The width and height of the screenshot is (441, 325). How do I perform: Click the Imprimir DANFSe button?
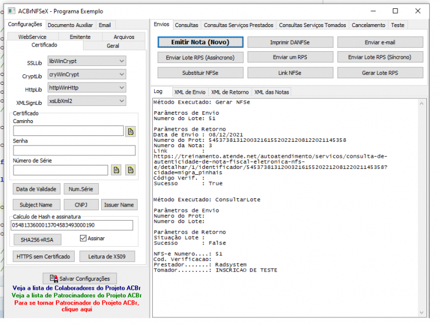point(290,42)
